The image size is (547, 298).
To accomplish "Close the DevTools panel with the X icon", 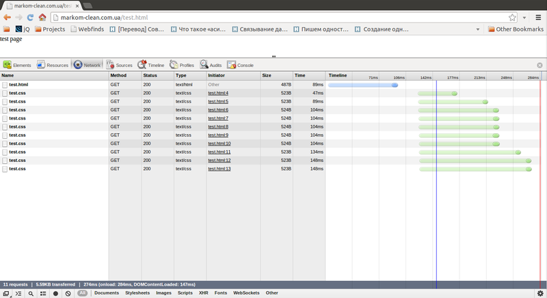I will click(x=539, y=65).
